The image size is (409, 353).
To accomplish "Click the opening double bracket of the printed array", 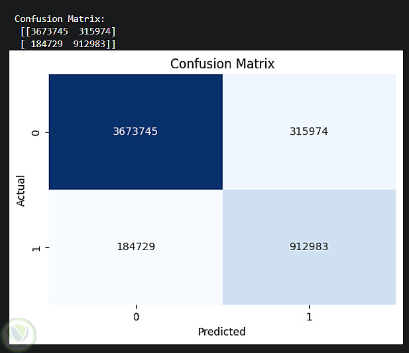I will pyautogui.click(x=25, y=31).
